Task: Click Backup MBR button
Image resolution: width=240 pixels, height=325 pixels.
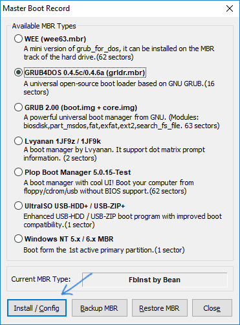Action: pos(100,308)
